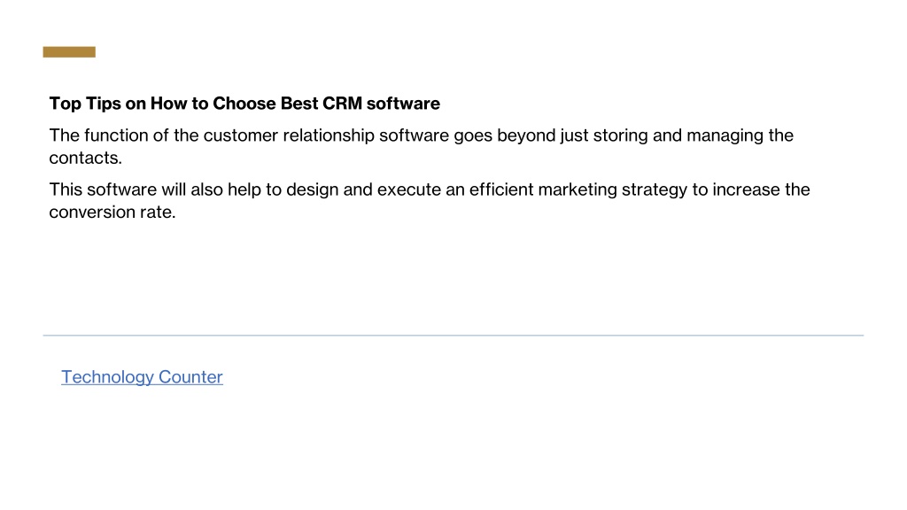
Task: Click the word "Choose" in the heading
Action: [244, 104]
